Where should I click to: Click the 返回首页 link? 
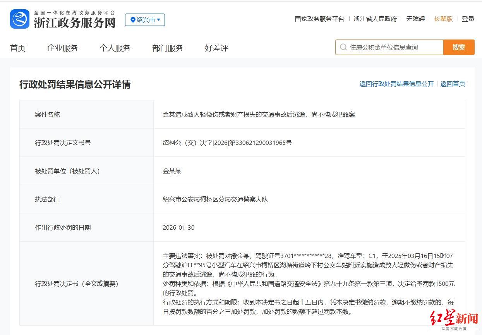[x=453, y=84]
